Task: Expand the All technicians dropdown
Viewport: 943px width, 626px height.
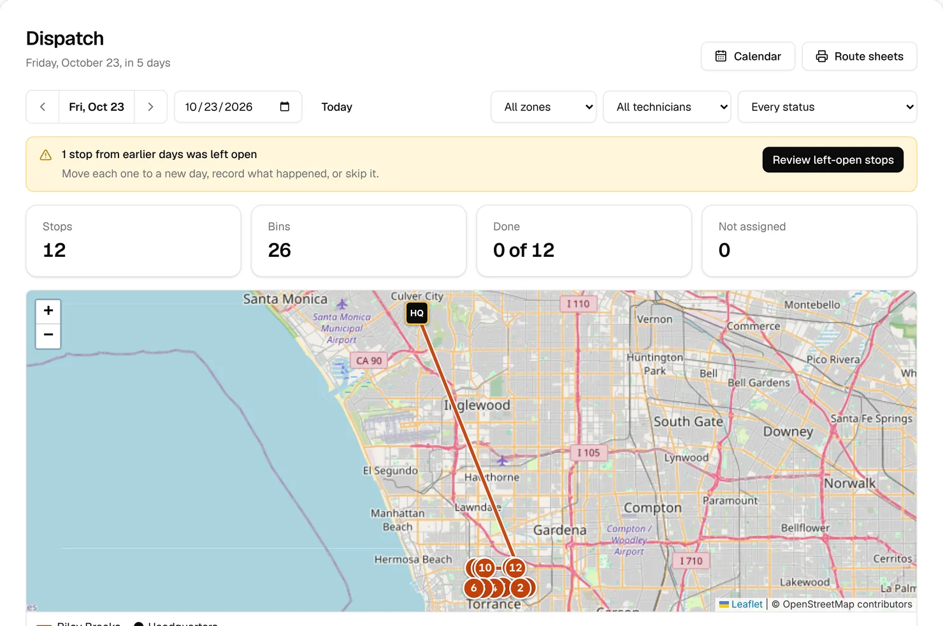Action: pos(666,107)
